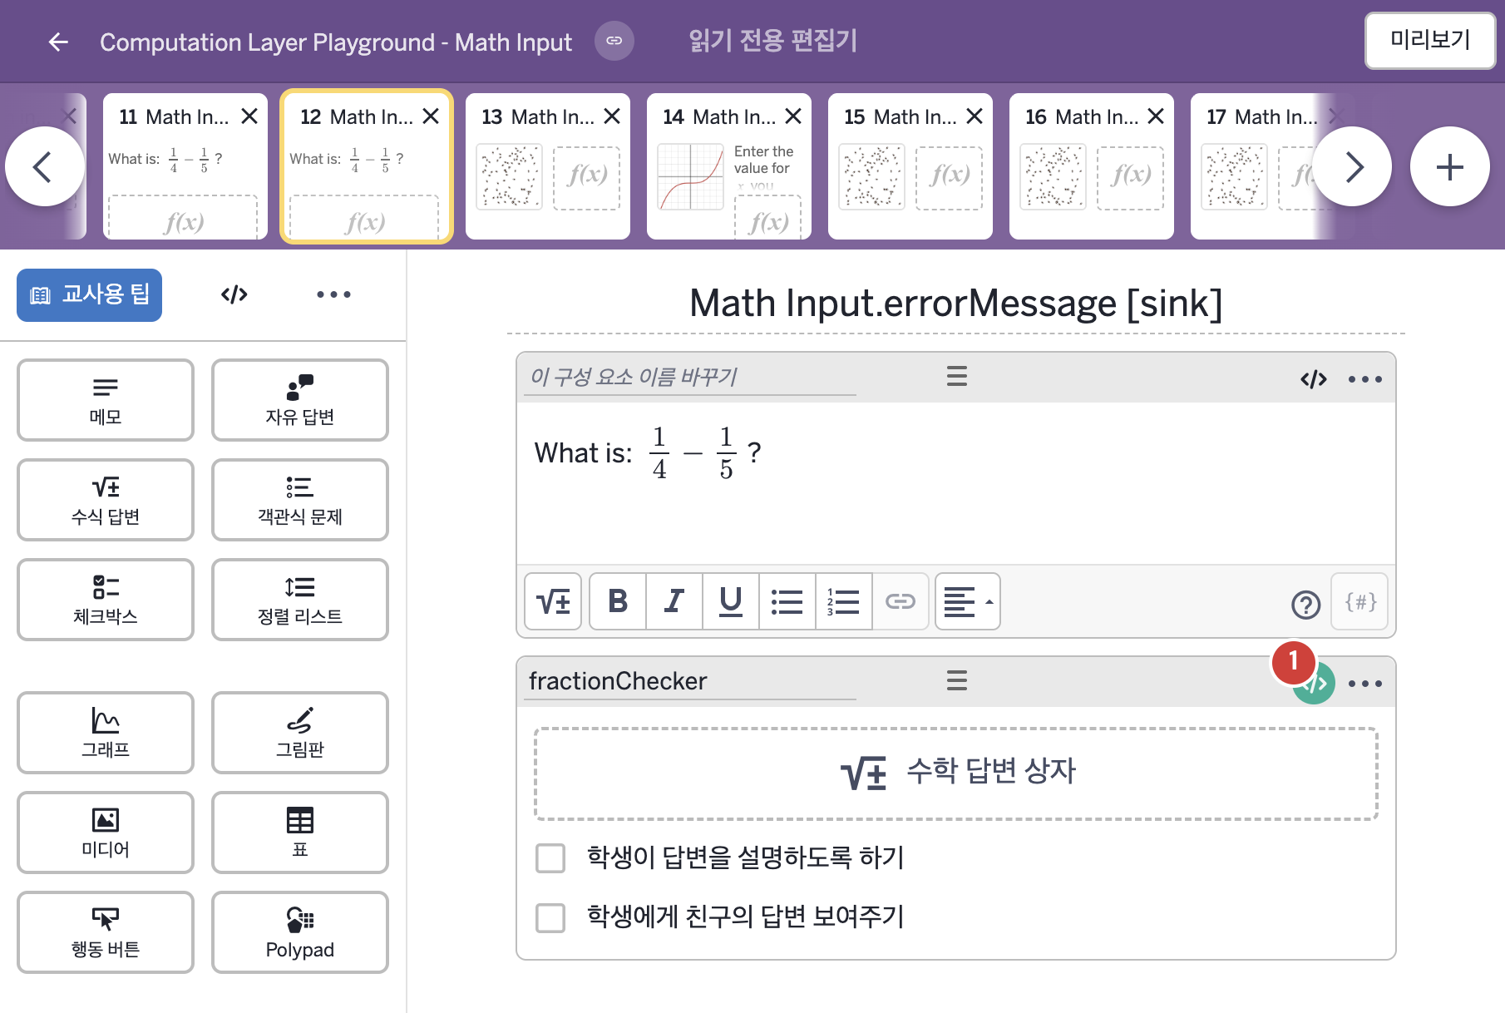
Task: Go back using the top-left arrow
Action: pyautogui.click(x=58, y=42)
